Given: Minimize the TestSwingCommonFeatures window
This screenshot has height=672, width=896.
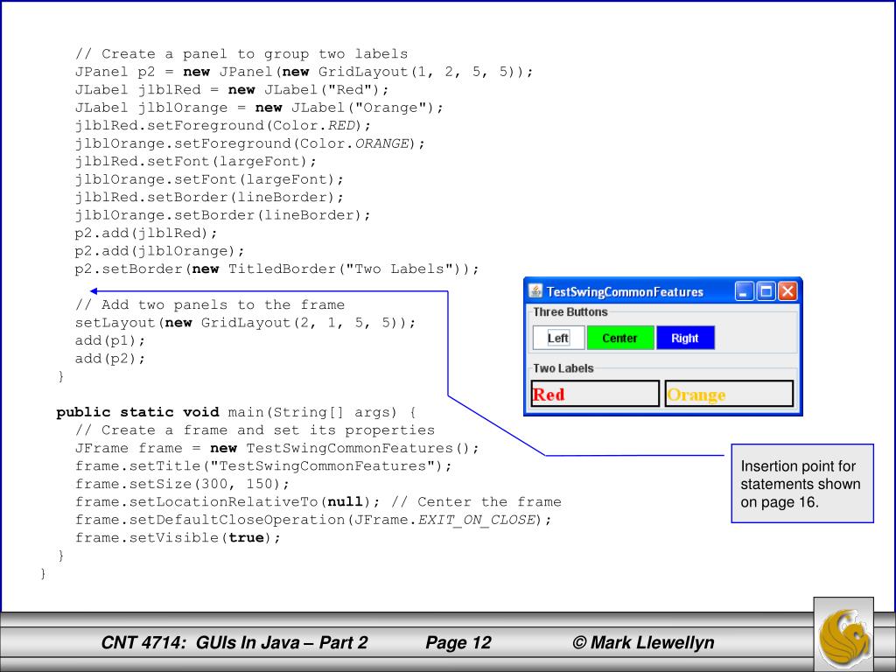Looking at the screenshot, I should click(x=744, y=291).
